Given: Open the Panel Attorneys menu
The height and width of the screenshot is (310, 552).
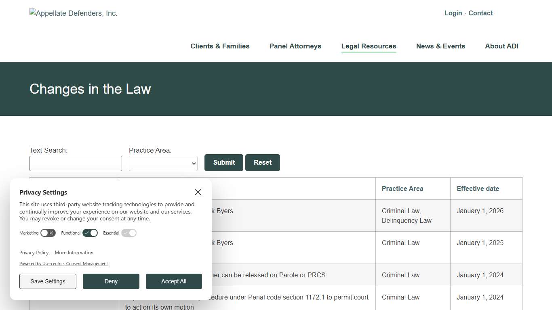Looking at the screenshot, I should point(295,46).
